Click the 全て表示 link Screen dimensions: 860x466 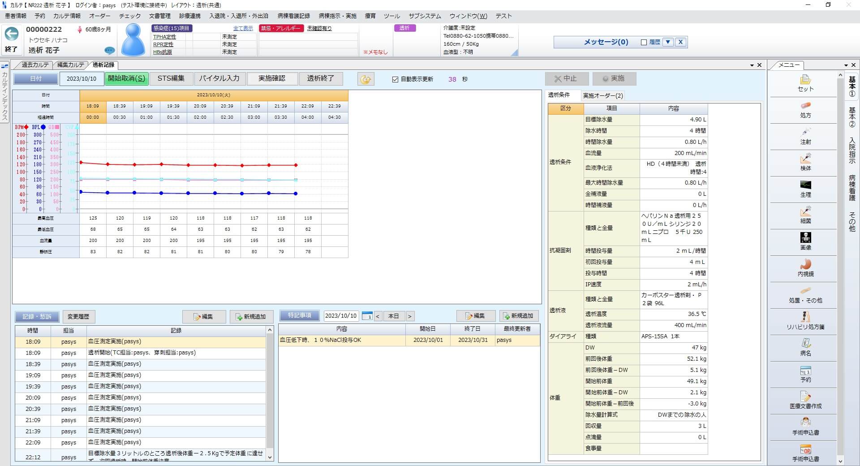[x=243, y=28]
